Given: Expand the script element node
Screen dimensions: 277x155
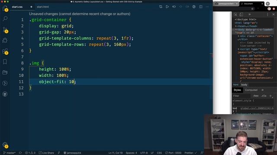Looking at the screenshot, I should pyautogui.click(x=238, y=49).
